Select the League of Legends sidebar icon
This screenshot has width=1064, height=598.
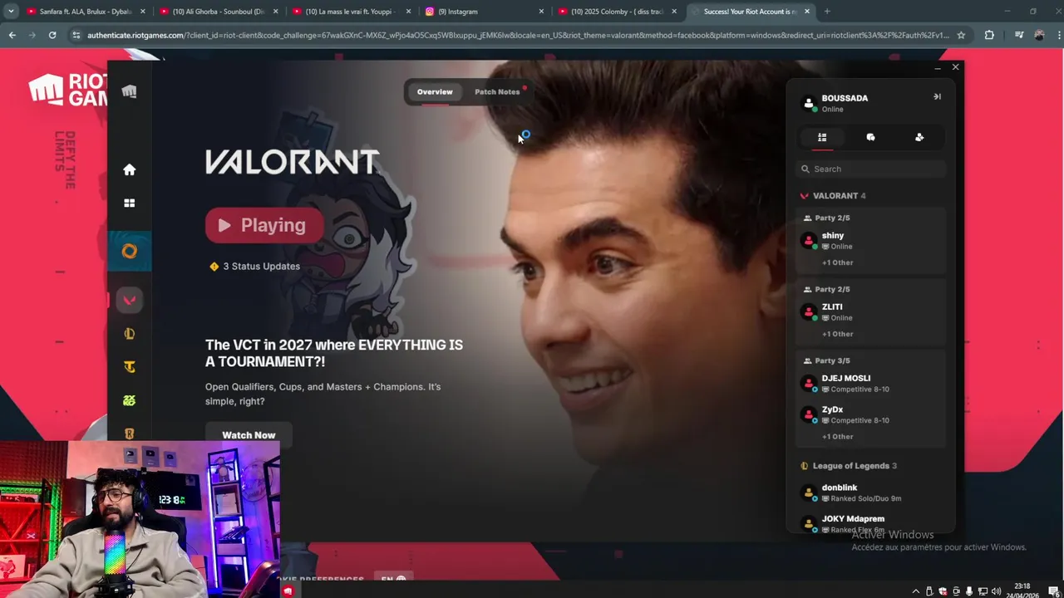click(129, 333)
